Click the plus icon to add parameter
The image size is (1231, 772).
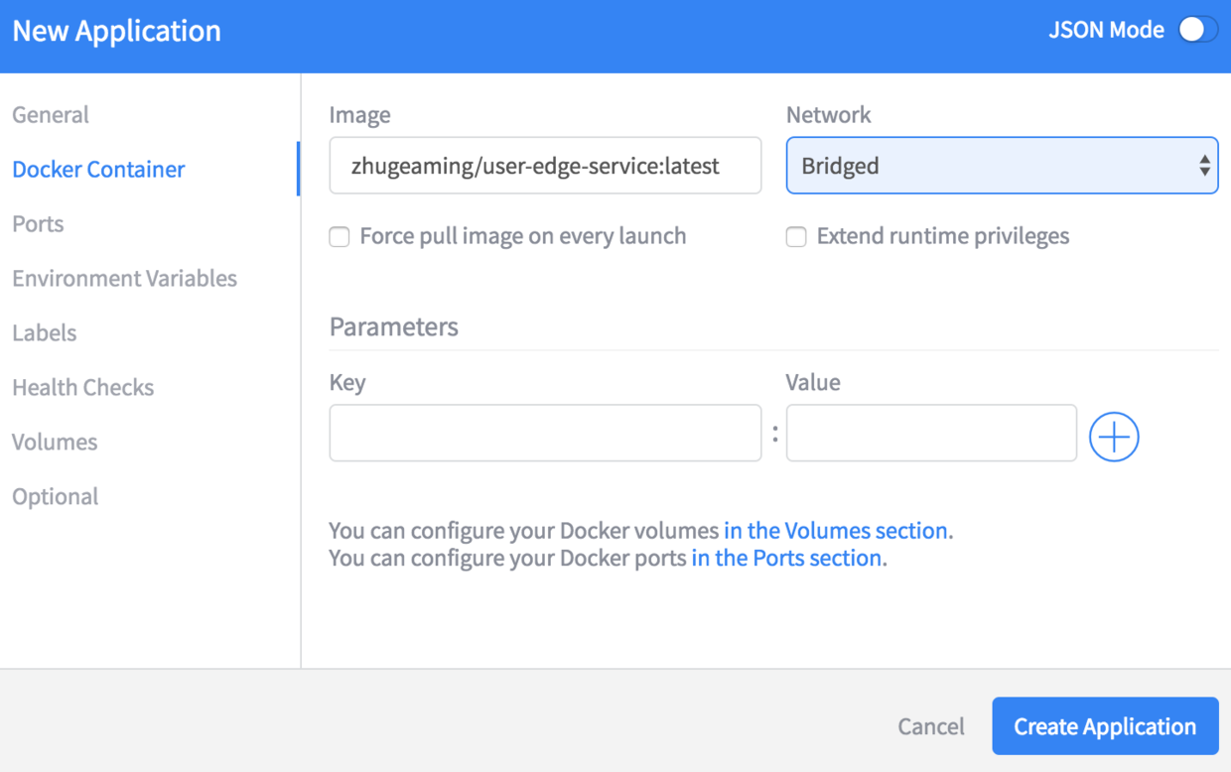pyautogui.click(x=1114, y=437)
